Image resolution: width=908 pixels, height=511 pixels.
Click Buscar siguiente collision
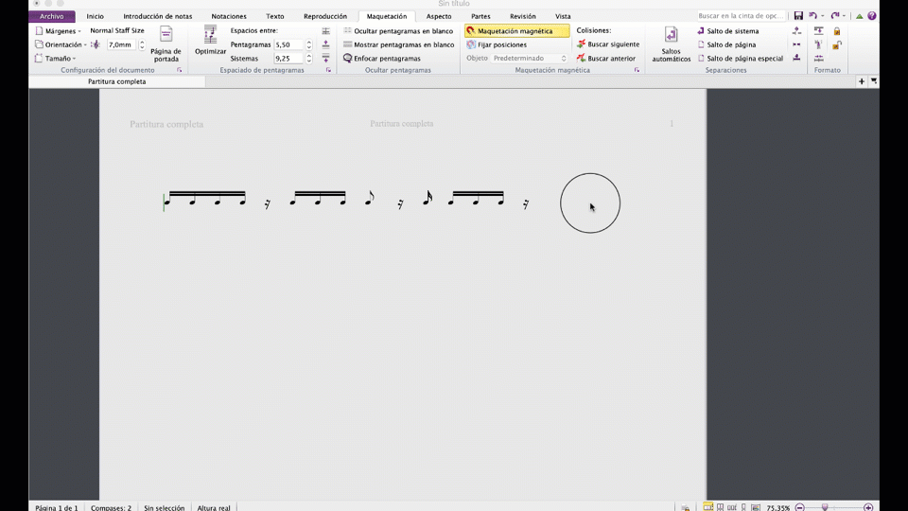click(x=608, y=44)
